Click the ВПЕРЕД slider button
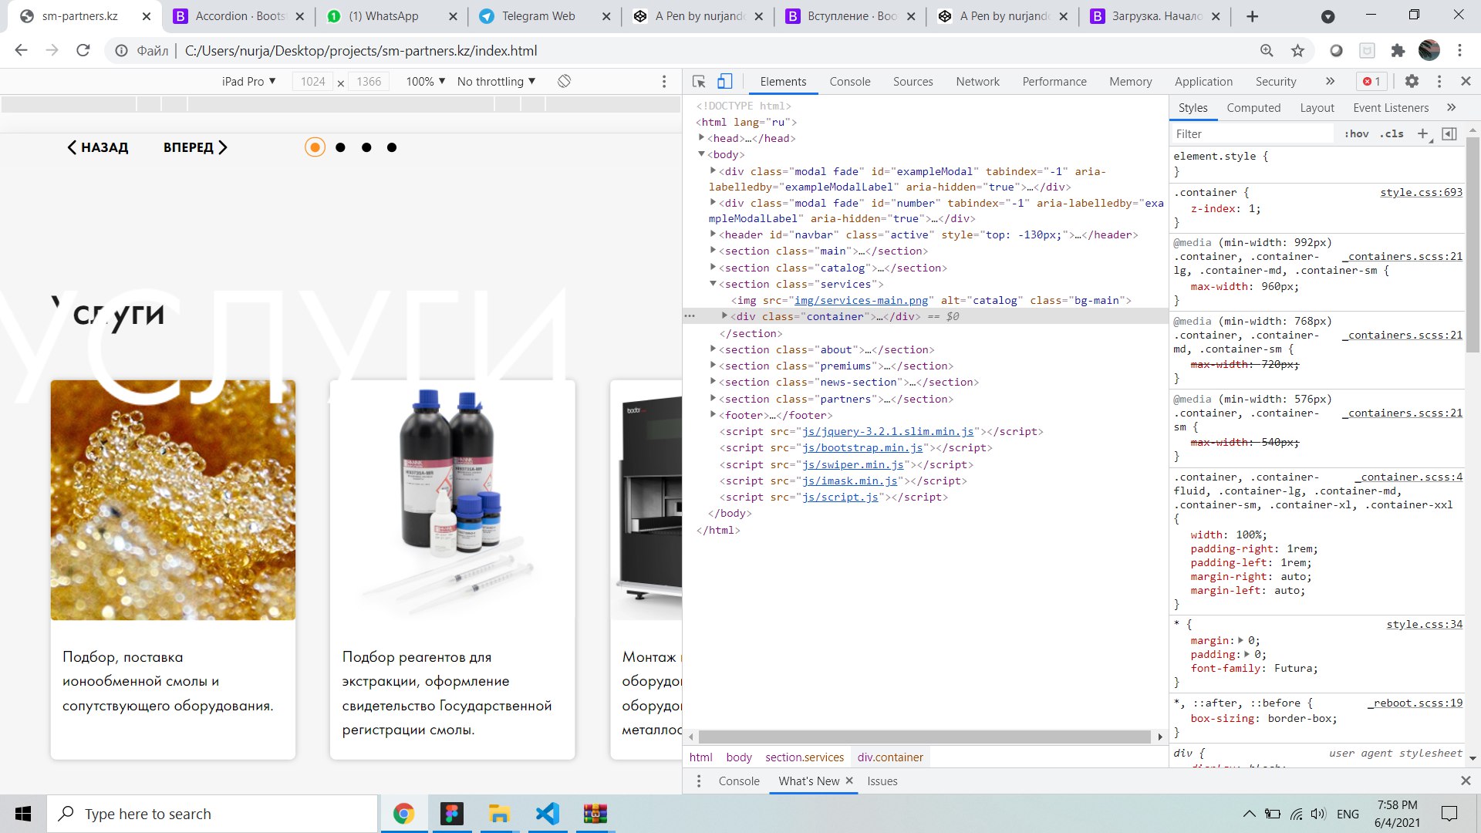Viewport: 1481px width, 833px height. 195,147
